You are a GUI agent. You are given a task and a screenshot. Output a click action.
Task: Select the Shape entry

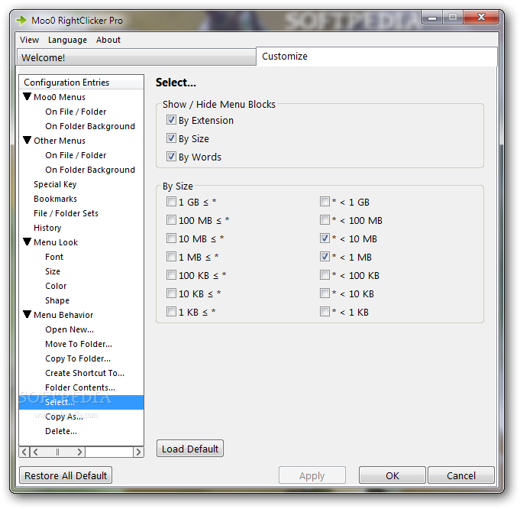tap(57, 300)
